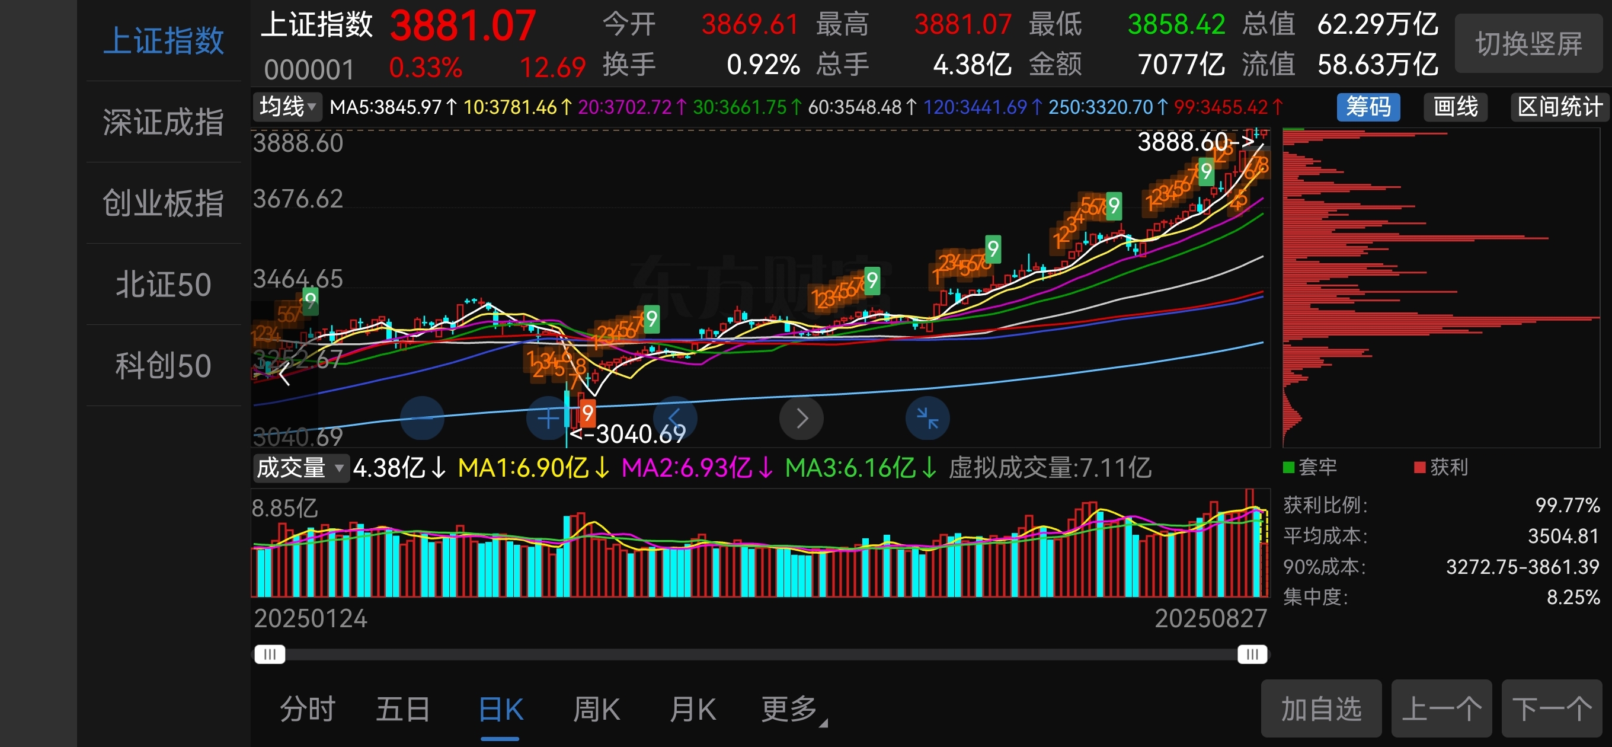This screenshot has width=1612, height=747.
Task: Select the 日K chart tab
Action: tap(500, 710)
